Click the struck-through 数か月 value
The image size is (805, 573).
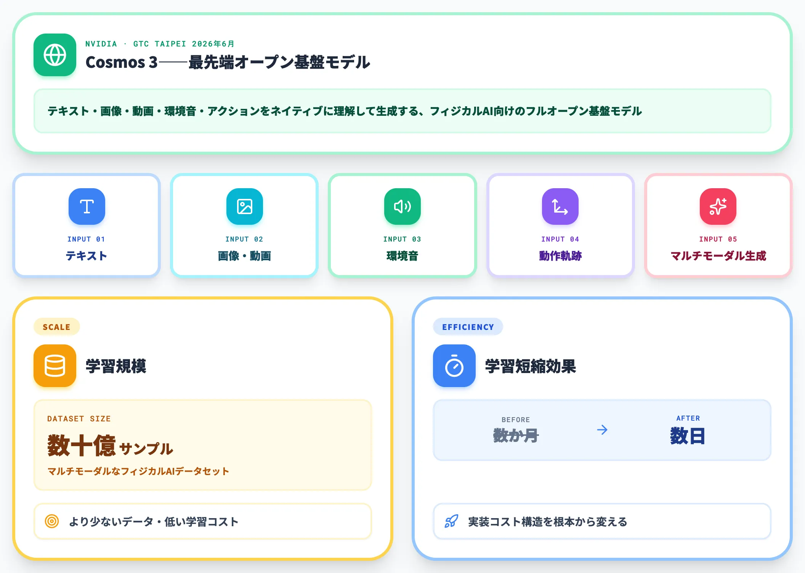[x=516, y=435]
